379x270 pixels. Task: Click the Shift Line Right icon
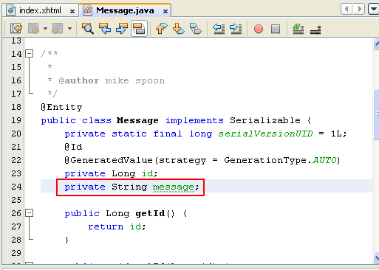pyautogui.click(x=236, y=29)
